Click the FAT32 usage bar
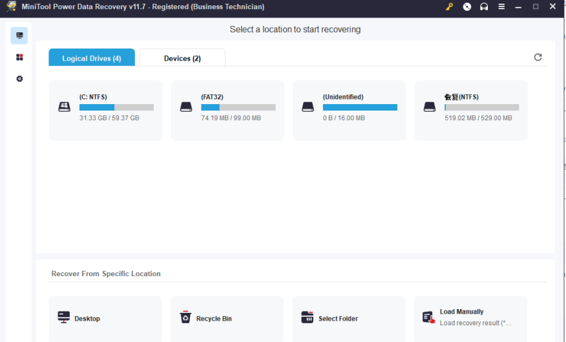Screen dimensions: 566x342 pyautogui.click(x=238, y=107)
